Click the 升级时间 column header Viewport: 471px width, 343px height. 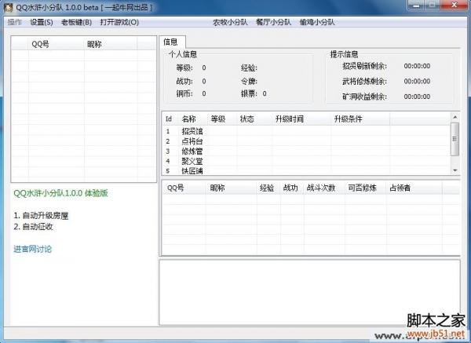coord(301,119)
